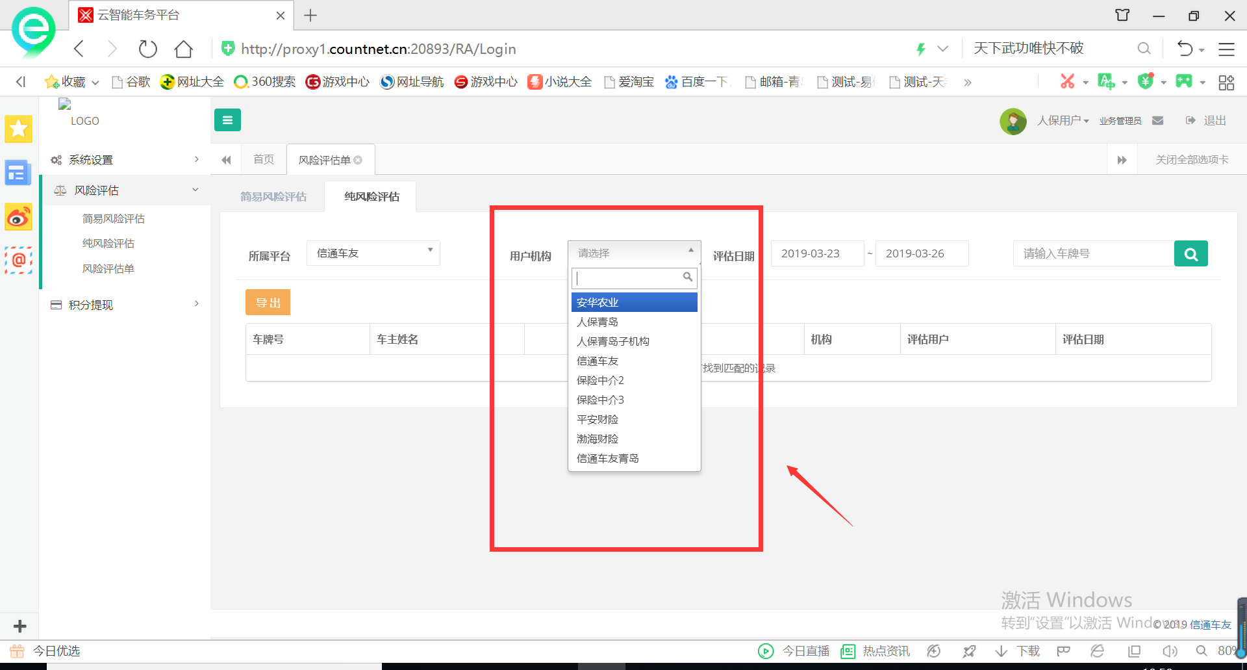Expand the 系统设置 menu

pos(125,160)
